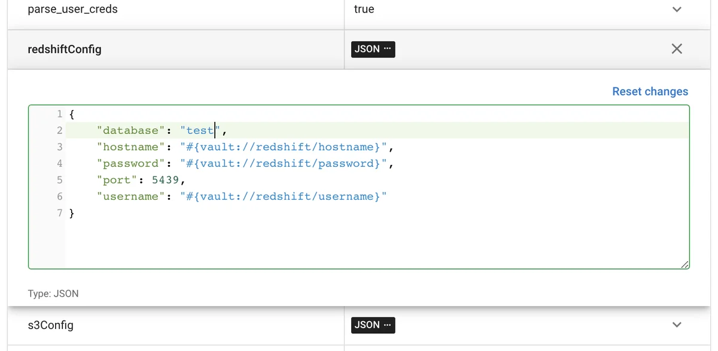Place cursor on the "database" key
This screenshot has height=351, width=718.
tap(130, 130)
